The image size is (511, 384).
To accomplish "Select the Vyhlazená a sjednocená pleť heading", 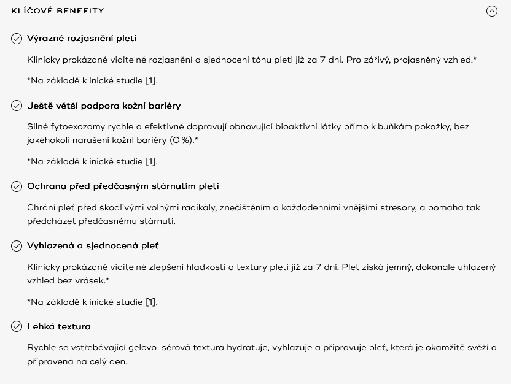I will 93,246.
